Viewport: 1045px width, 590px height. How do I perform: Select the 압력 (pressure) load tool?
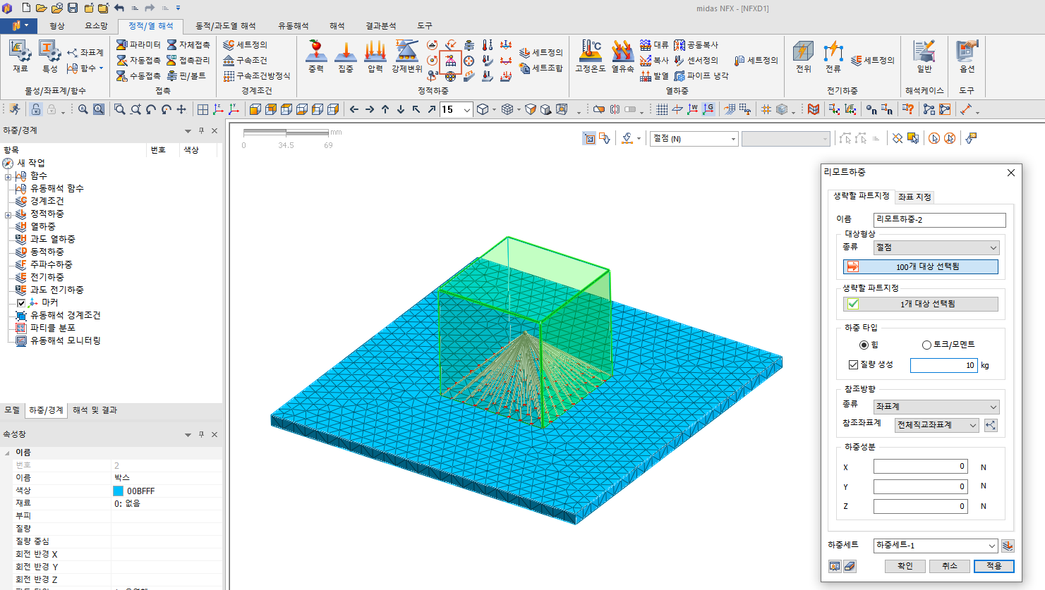coord(375,56)
